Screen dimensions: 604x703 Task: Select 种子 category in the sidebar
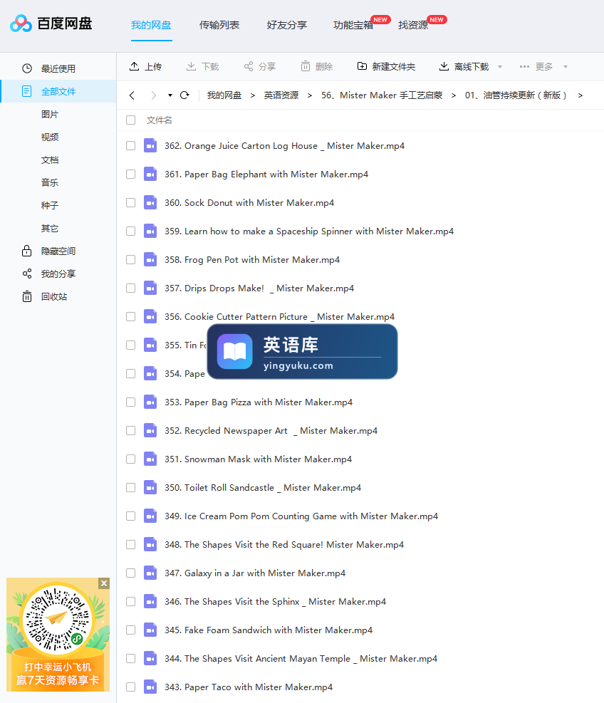pos(50,205)
